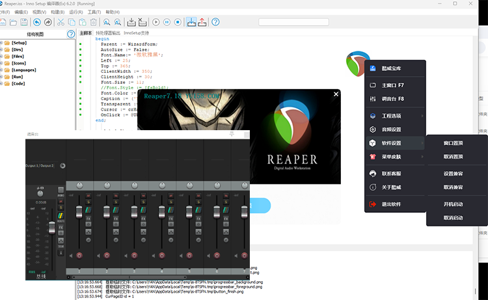Choose 退出软件 to exit
The image size is (488, 300).
click(395, 204)
